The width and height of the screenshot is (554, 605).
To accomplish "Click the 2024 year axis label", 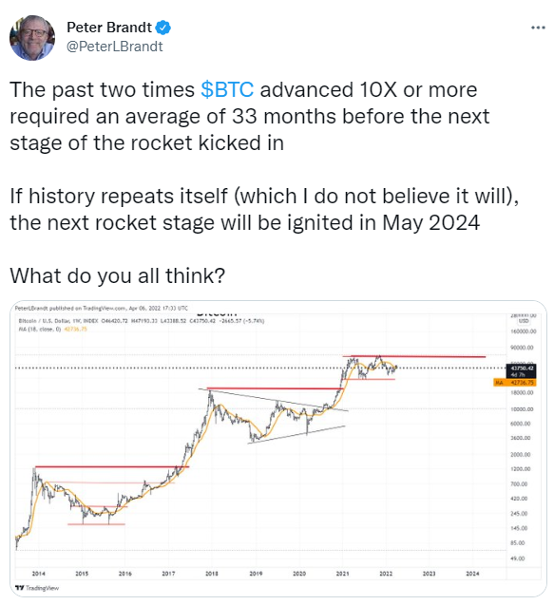I will pos(472,574).
